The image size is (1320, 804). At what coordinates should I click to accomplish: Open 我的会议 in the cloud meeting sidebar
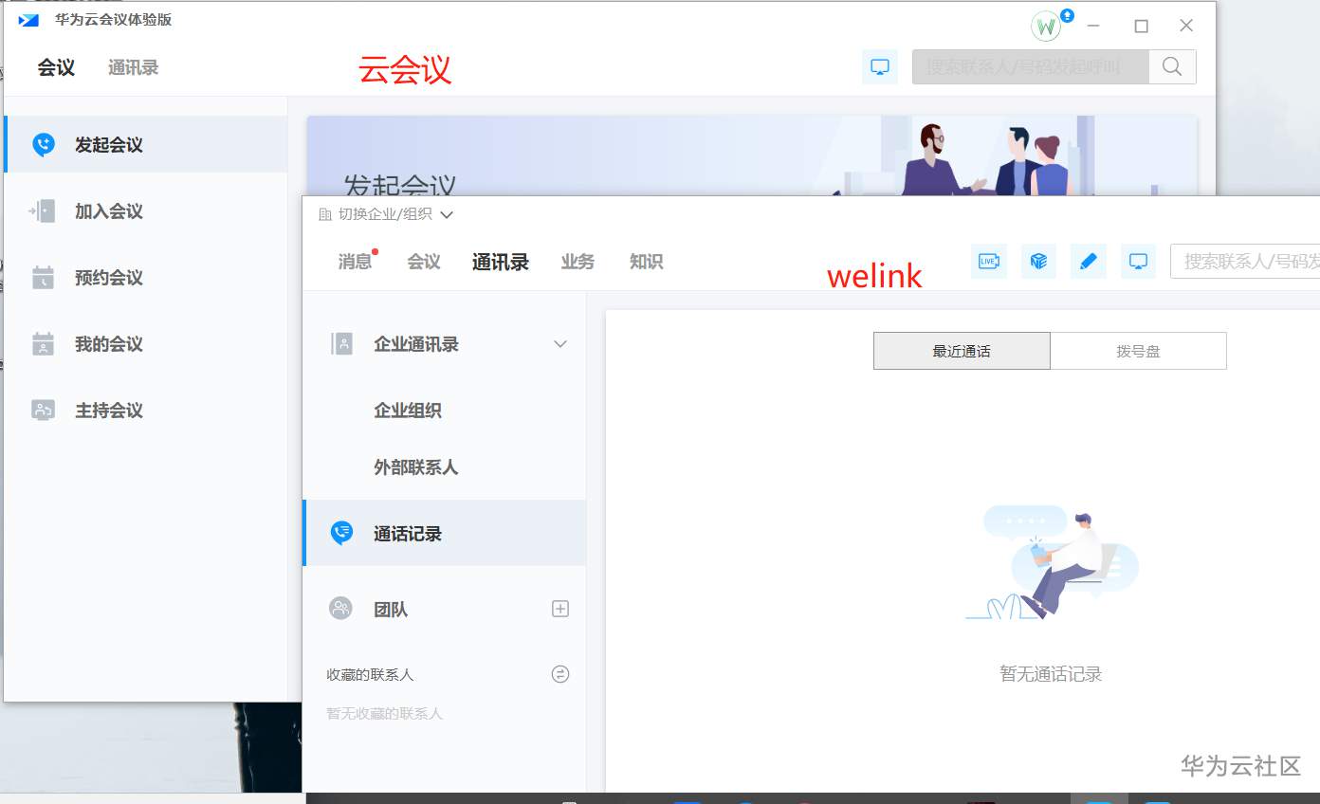pos(145,344)
